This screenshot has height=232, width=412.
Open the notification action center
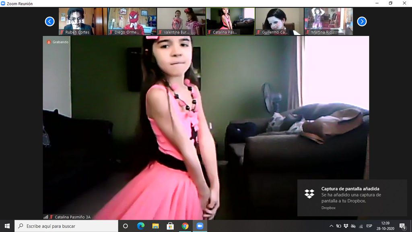point(402,226)
